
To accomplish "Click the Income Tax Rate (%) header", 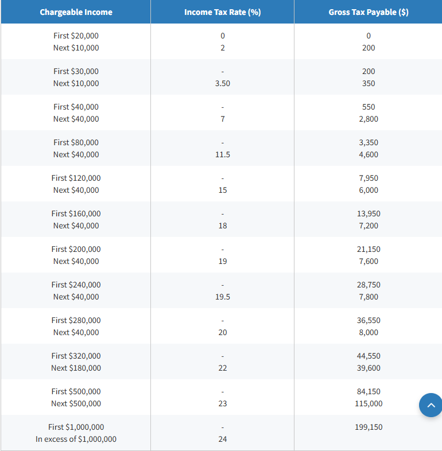I will point(222,12).
